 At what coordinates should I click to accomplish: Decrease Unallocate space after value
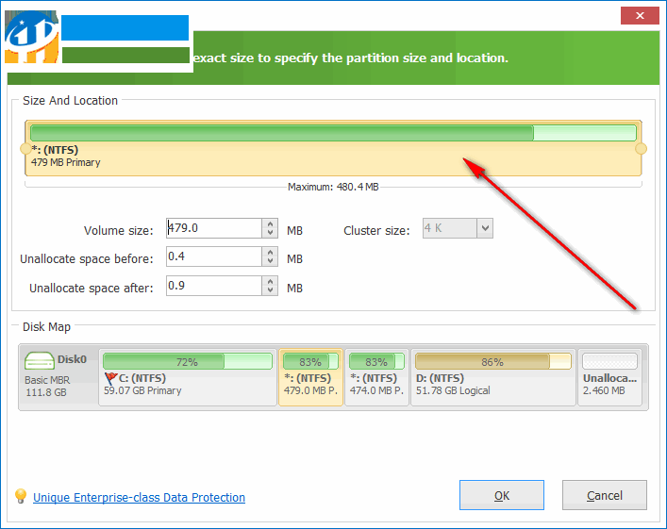[270, 290]
